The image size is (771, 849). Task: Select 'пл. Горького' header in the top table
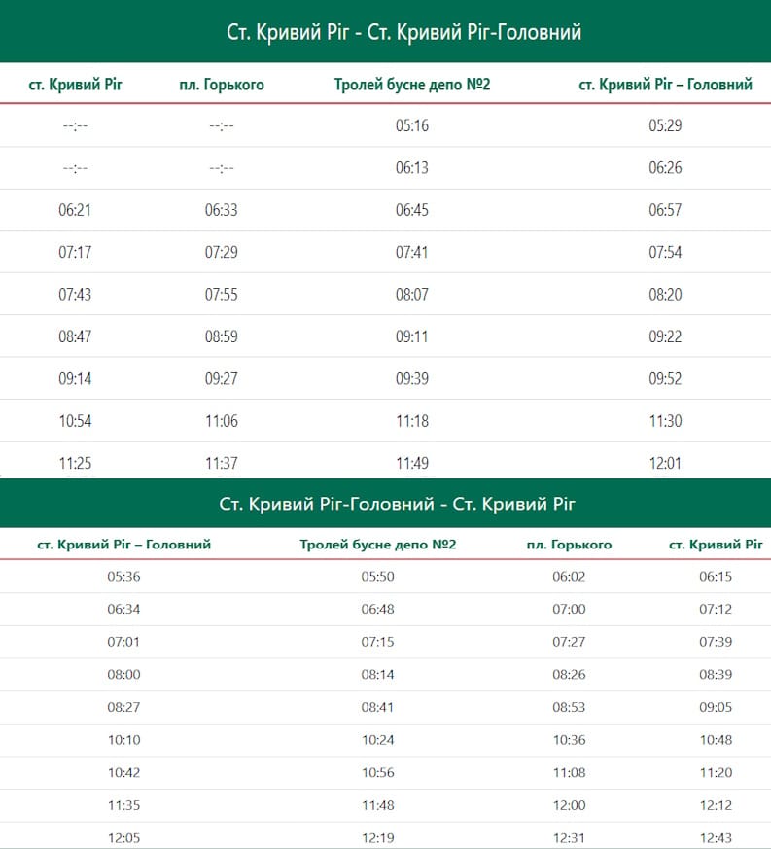click(x=222, y=85)
